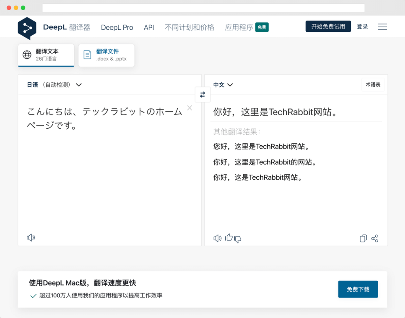Viewport: 405px width, 318px height.
Task: Open the 应用程序 menu item
Action: coord(239,27)
